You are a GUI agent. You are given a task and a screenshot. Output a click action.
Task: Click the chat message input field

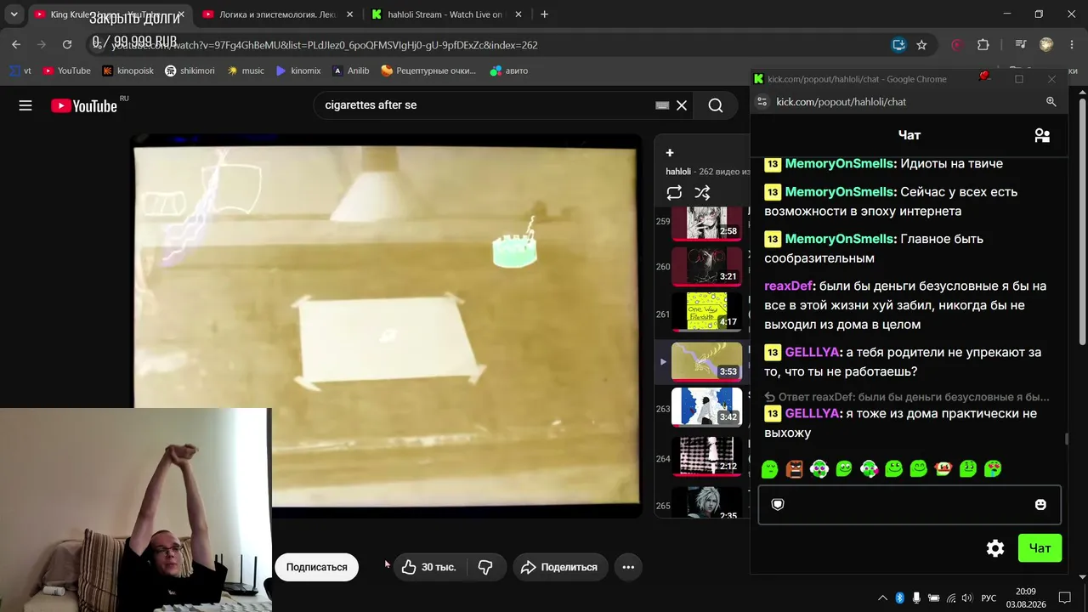(x=909, y=505)
